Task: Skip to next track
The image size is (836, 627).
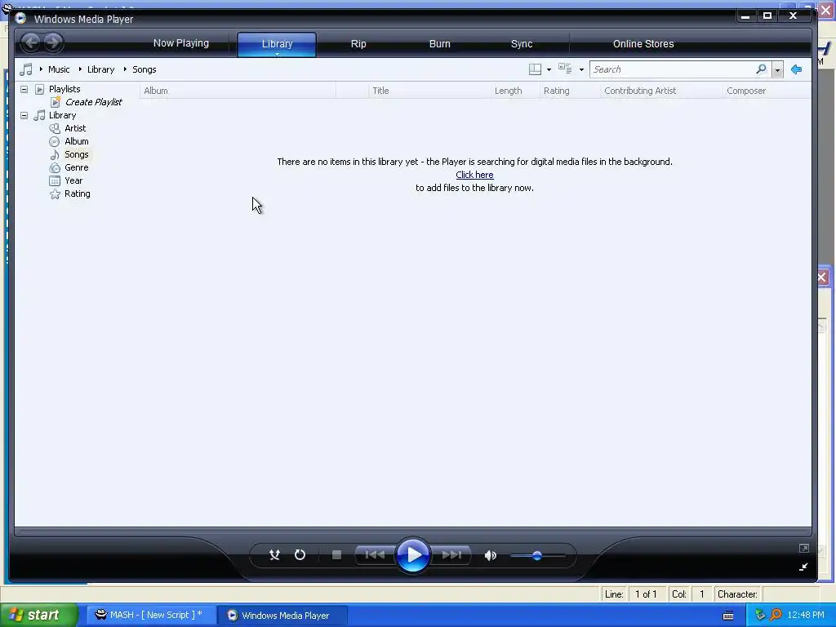Action: 451,555
